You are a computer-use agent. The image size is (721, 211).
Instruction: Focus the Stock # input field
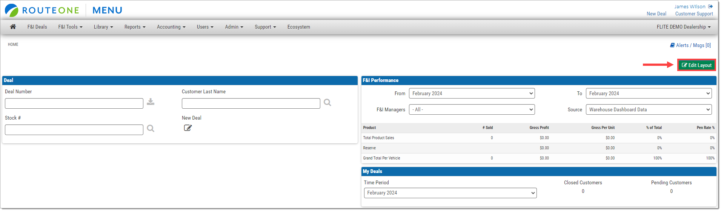coord(74,130)
